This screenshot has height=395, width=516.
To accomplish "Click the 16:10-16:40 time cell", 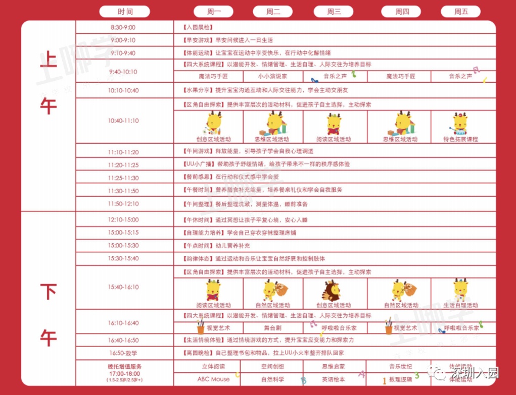I will point(124,323).
